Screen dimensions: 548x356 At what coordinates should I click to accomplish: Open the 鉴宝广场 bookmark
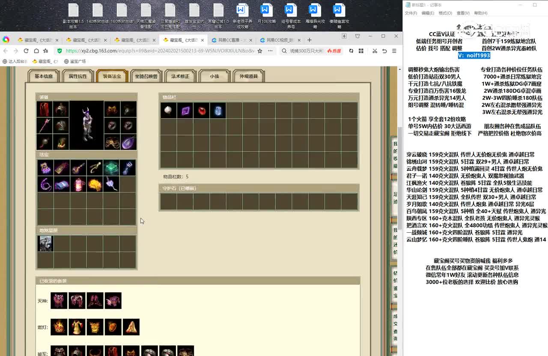tap(75, 61)
